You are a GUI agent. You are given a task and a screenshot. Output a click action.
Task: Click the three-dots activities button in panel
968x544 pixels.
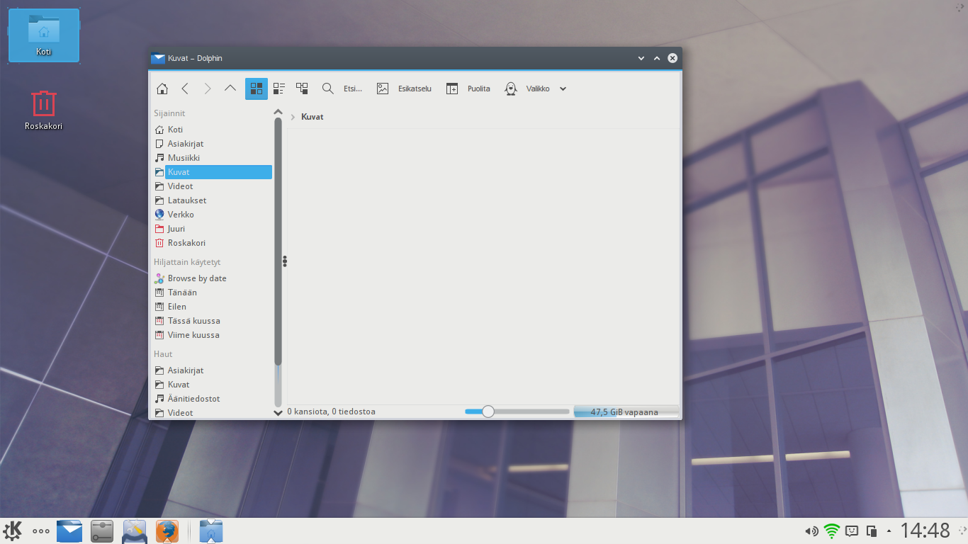coord(41,531)
